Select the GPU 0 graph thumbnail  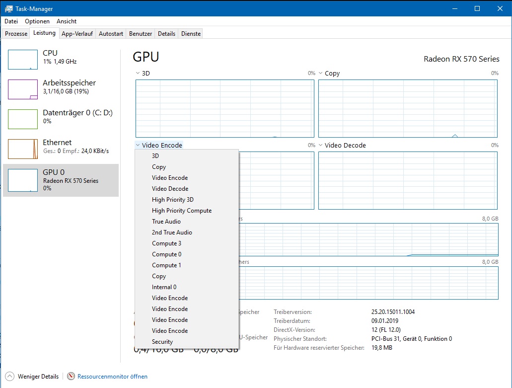(23, 180)
